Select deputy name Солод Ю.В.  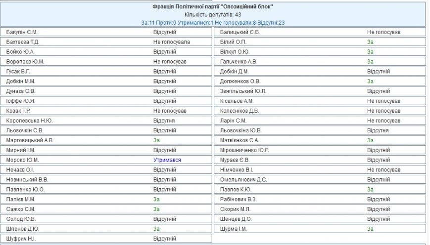coord(21,219)
